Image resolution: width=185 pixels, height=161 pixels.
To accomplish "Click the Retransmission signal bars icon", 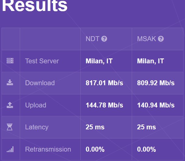I will click(10, 149).
